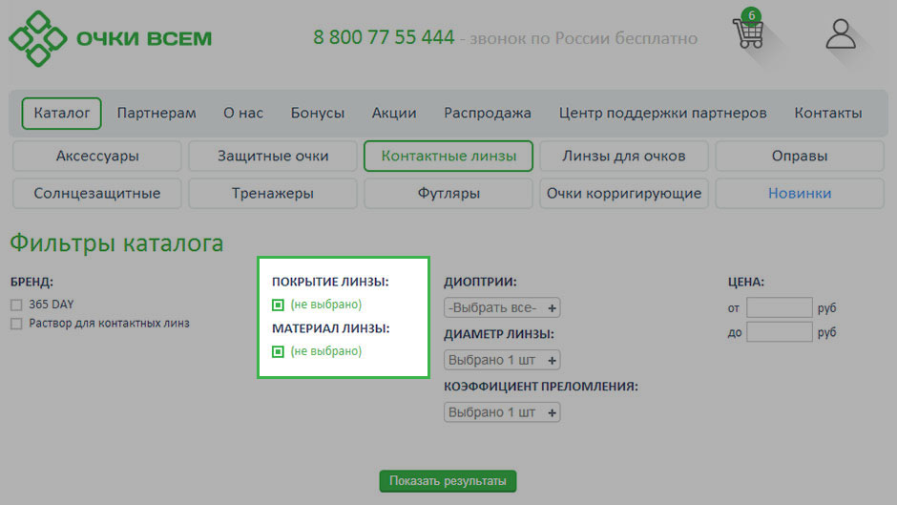Expand the Коэффициент преломления dropdown

point(502,412)
